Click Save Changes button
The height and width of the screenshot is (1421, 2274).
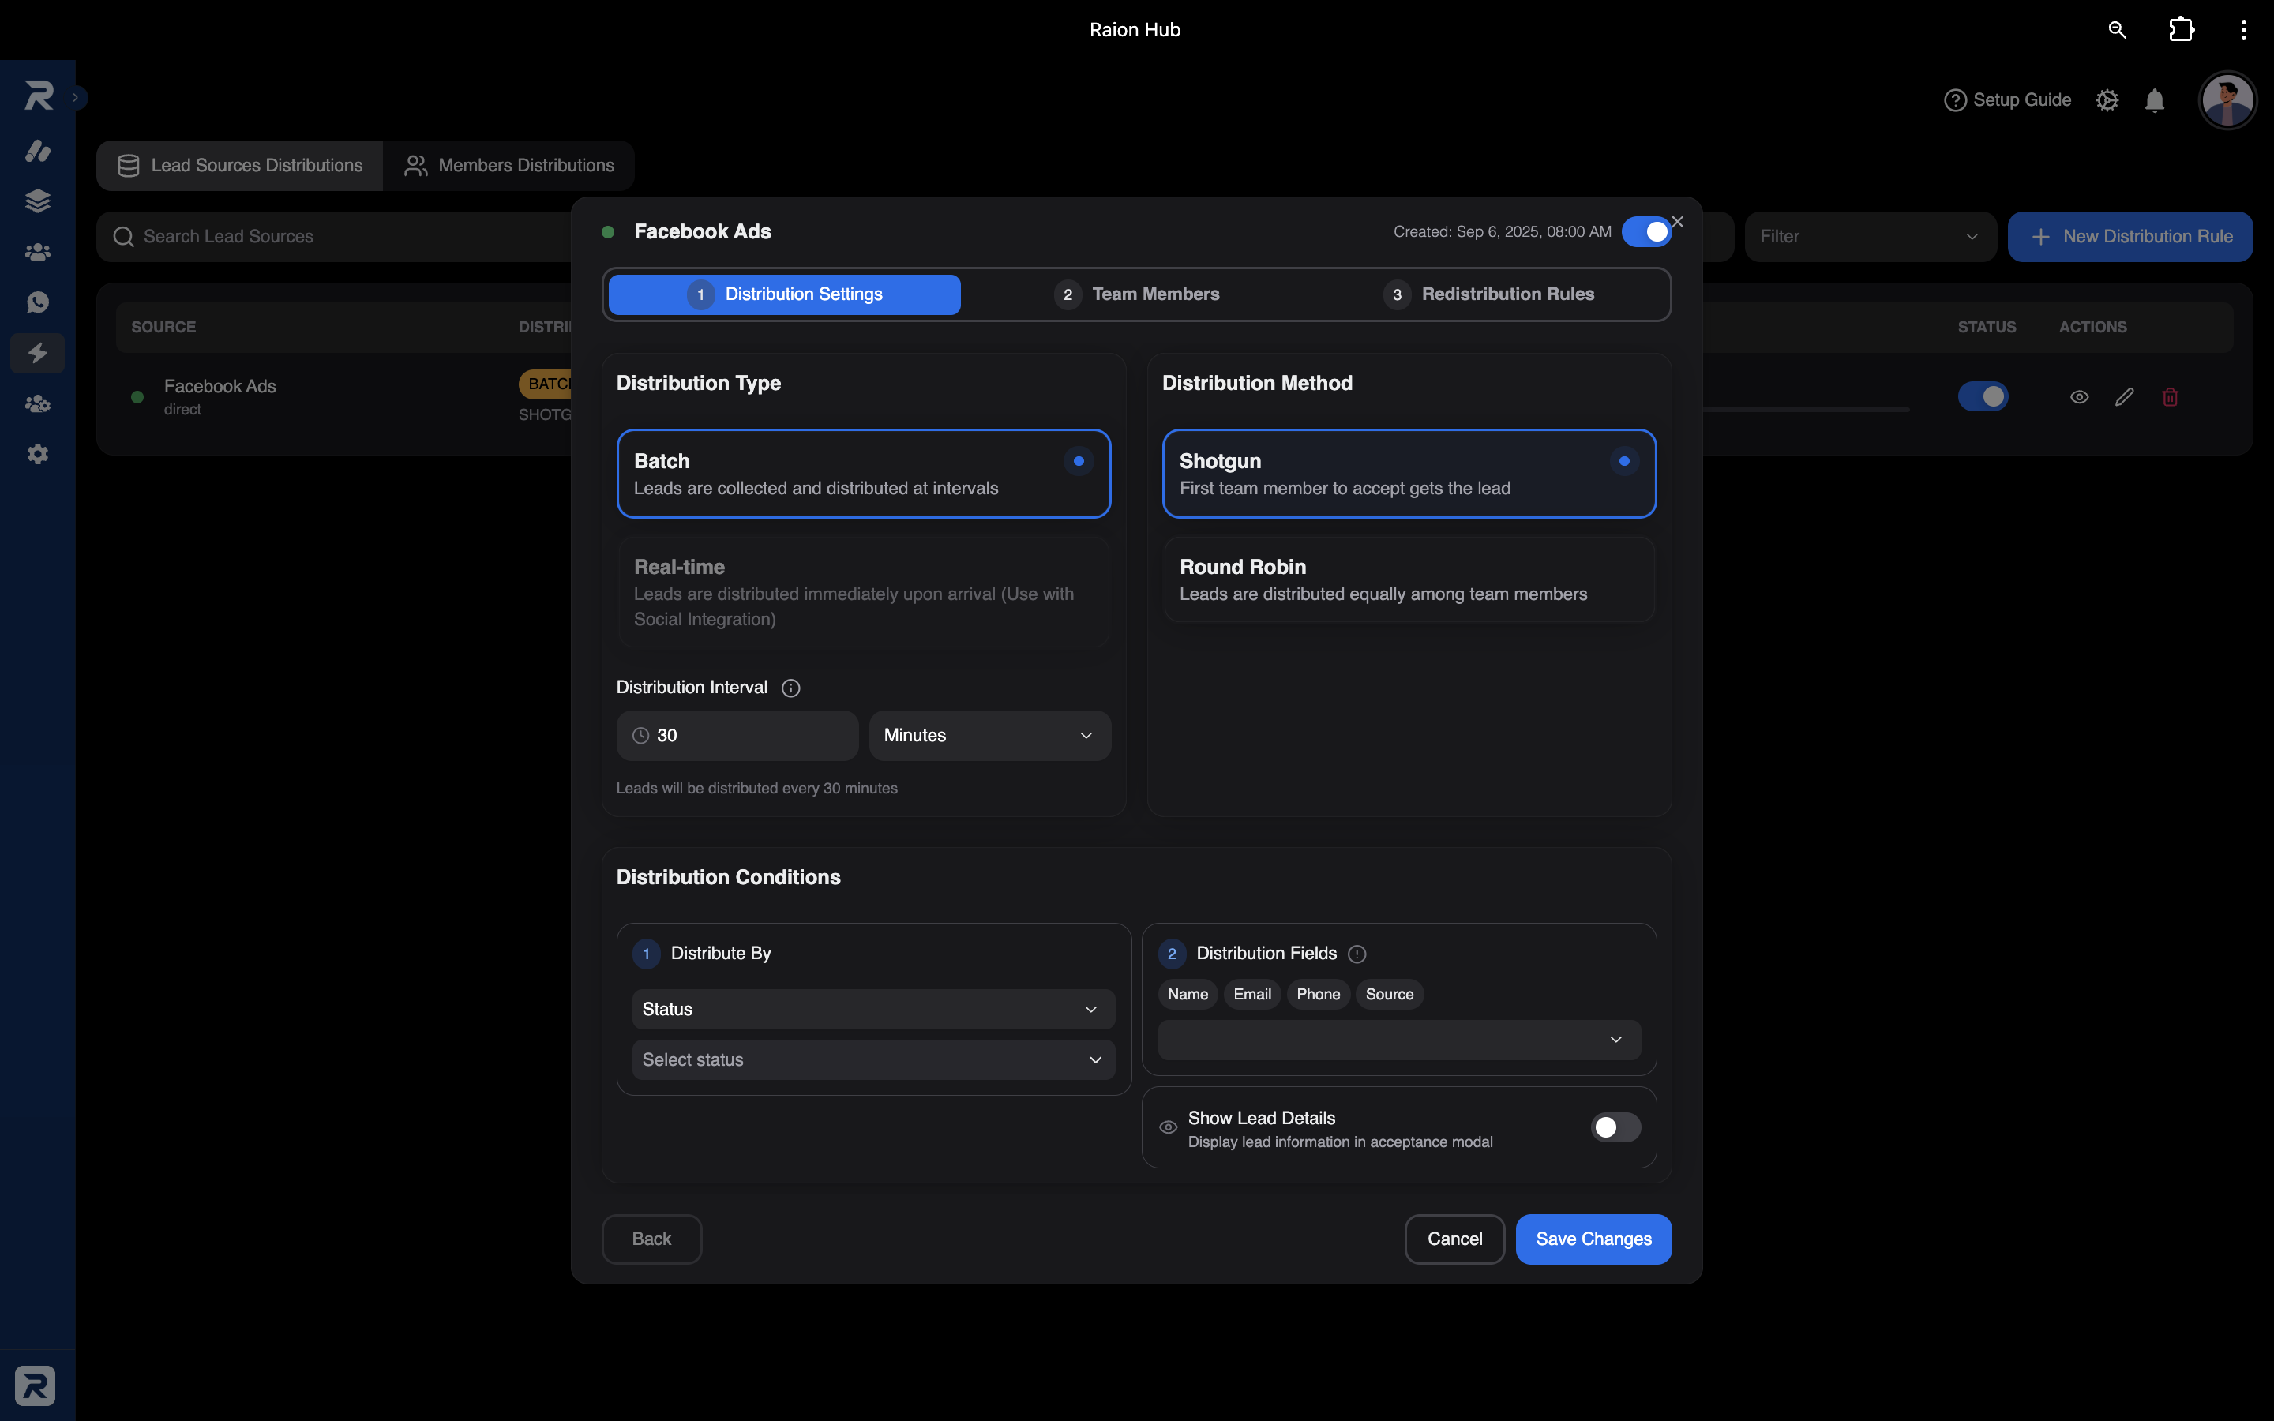[x=1593, y=1239]
